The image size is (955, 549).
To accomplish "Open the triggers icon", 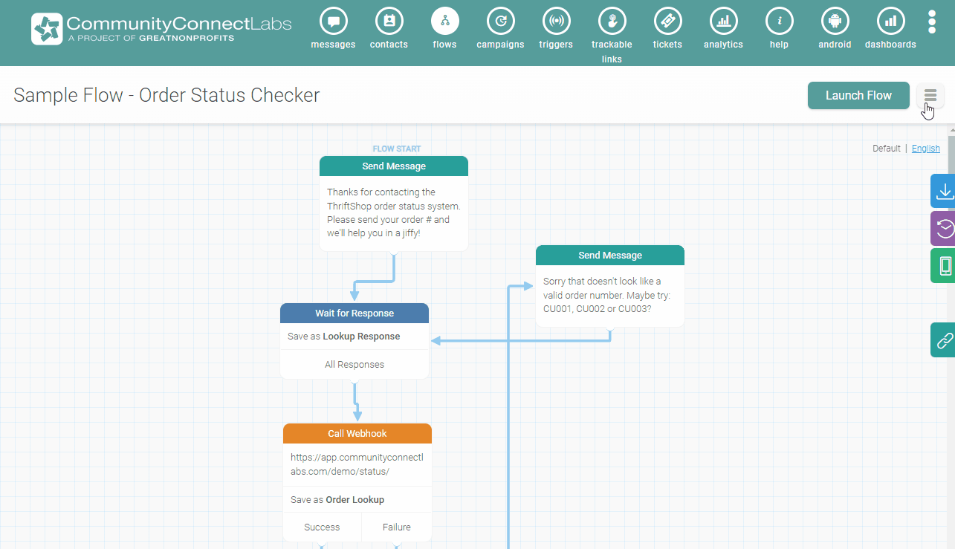I will (x=556, y=21).
